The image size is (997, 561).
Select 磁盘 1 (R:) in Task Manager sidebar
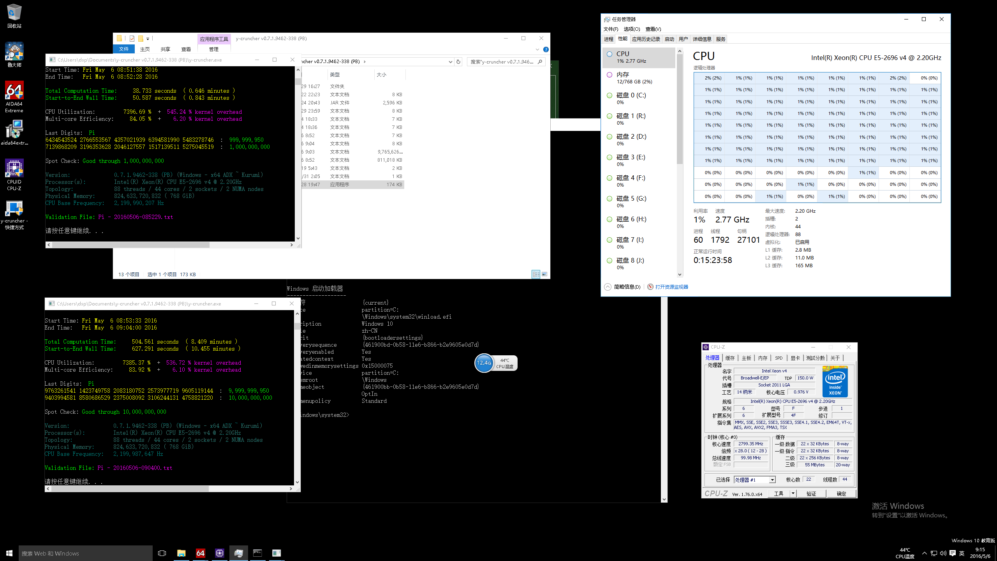pos(639,119)
